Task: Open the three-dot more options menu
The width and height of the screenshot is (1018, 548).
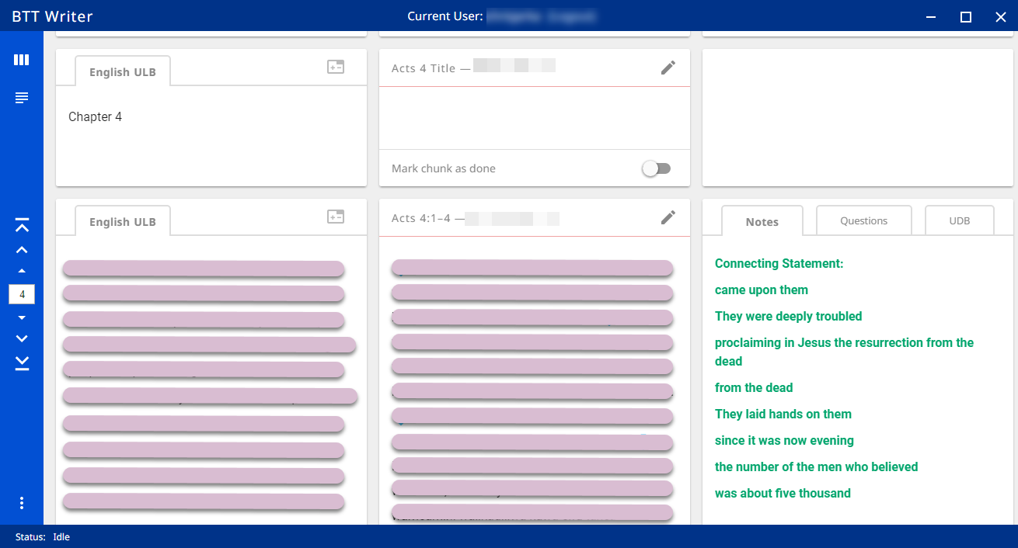Action: click(22, 503)
